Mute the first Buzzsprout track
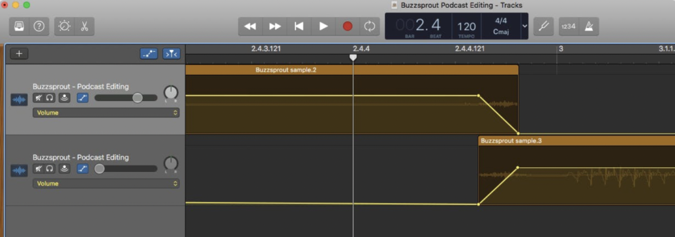 [39, 98]
